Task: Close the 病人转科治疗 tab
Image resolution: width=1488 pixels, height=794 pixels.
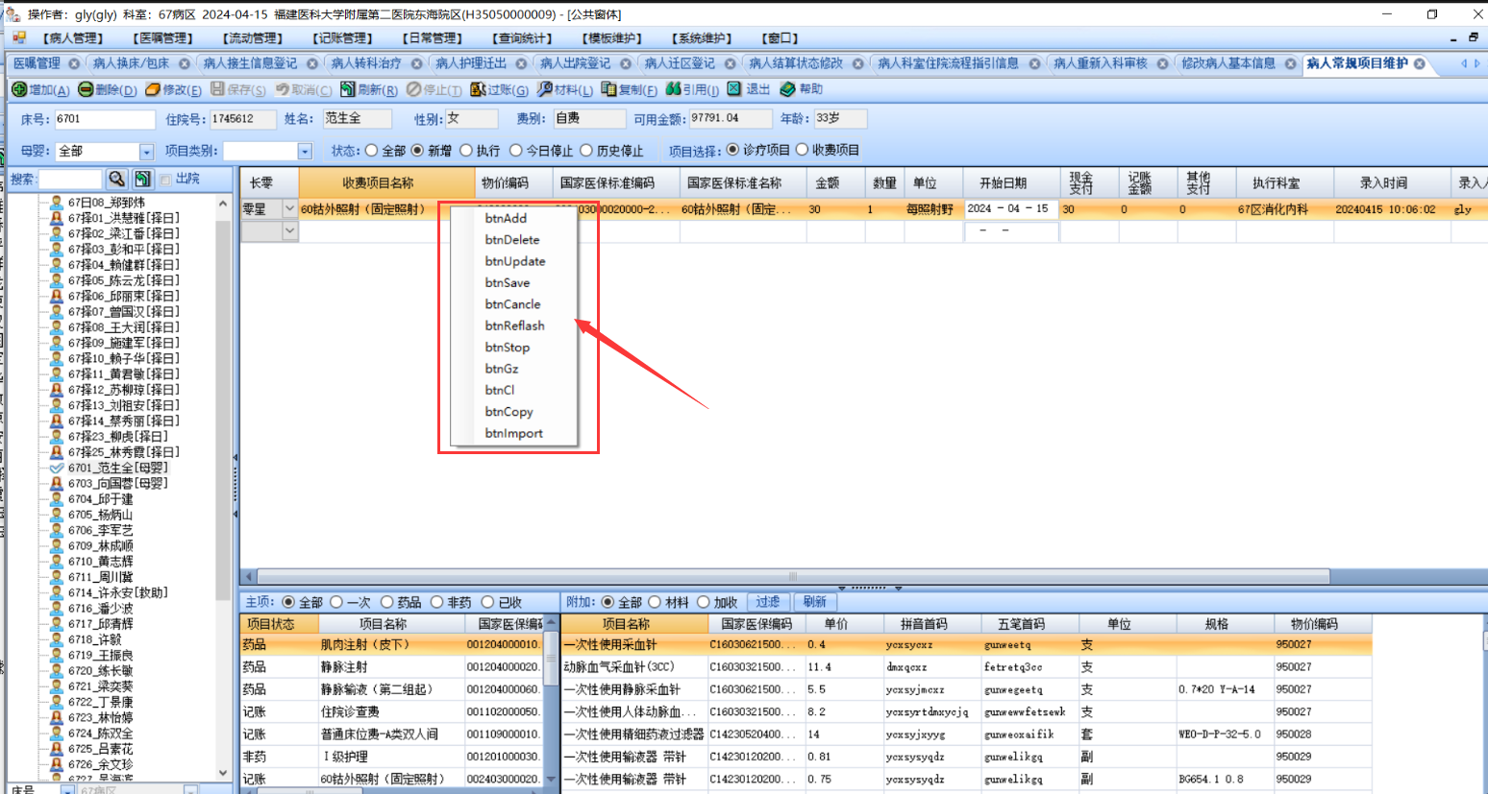Action: click(x=416, y=63)
